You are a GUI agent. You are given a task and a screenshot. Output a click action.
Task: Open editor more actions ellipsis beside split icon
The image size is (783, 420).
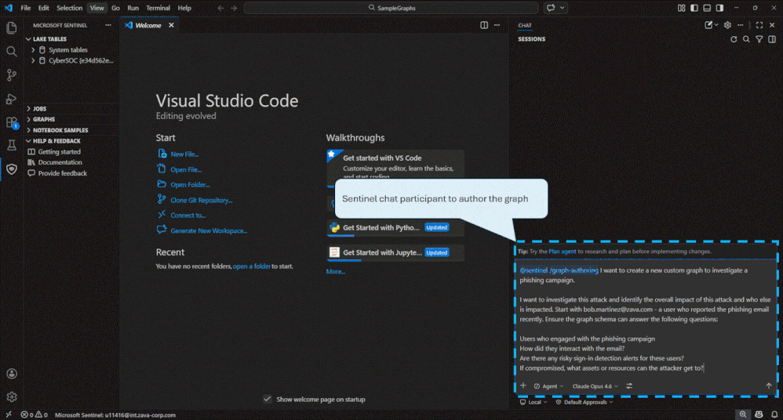pyautogui.click(x=497, y=25)
